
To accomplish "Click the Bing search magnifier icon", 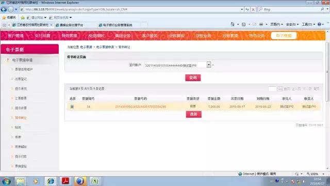I will [x=322, y=9].
